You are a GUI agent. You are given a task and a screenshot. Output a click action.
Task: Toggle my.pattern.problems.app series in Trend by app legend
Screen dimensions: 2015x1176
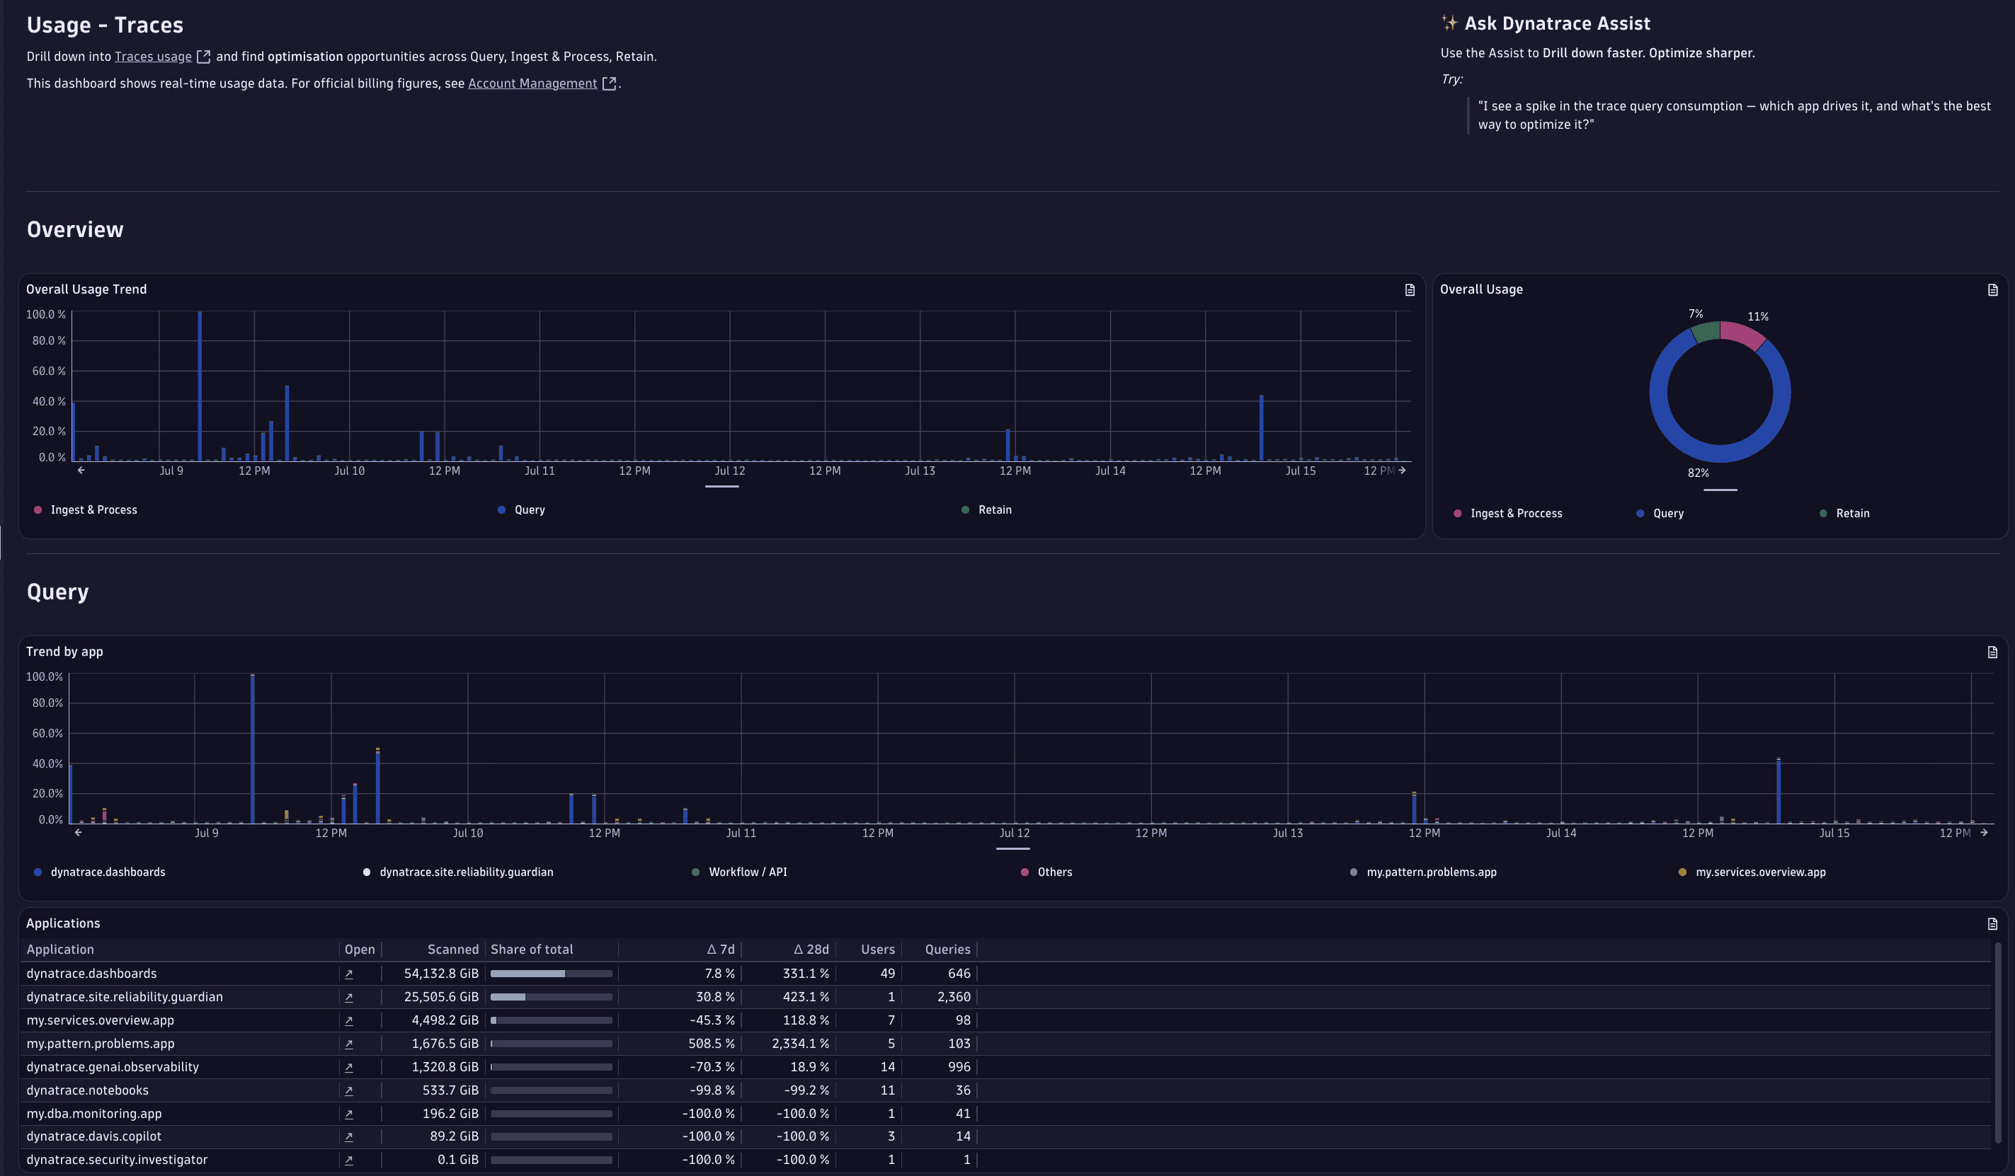pyautogui.click(x=1423, y=872)
